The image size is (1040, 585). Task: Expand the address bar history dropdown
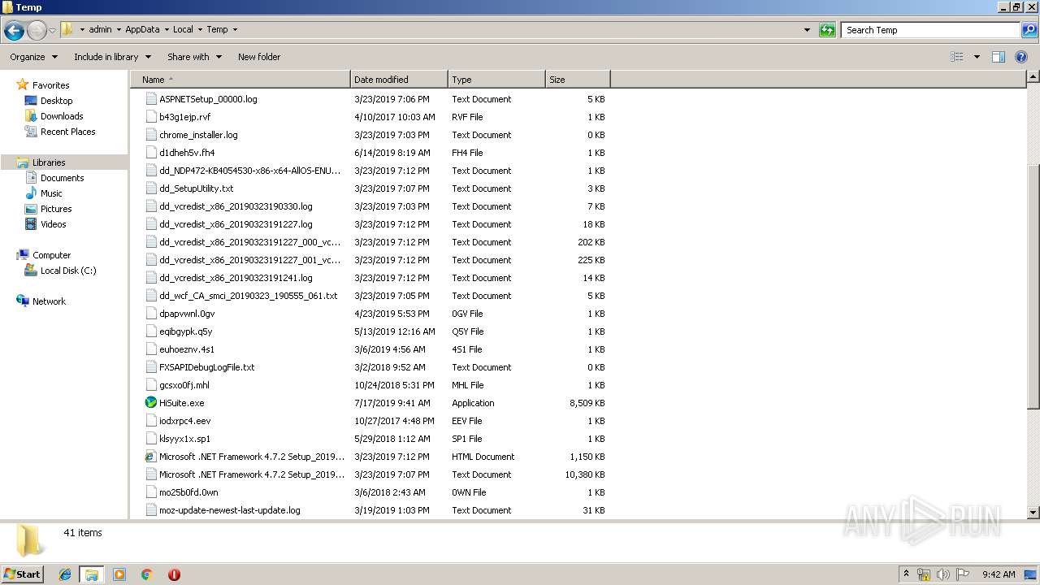point(807,30)
